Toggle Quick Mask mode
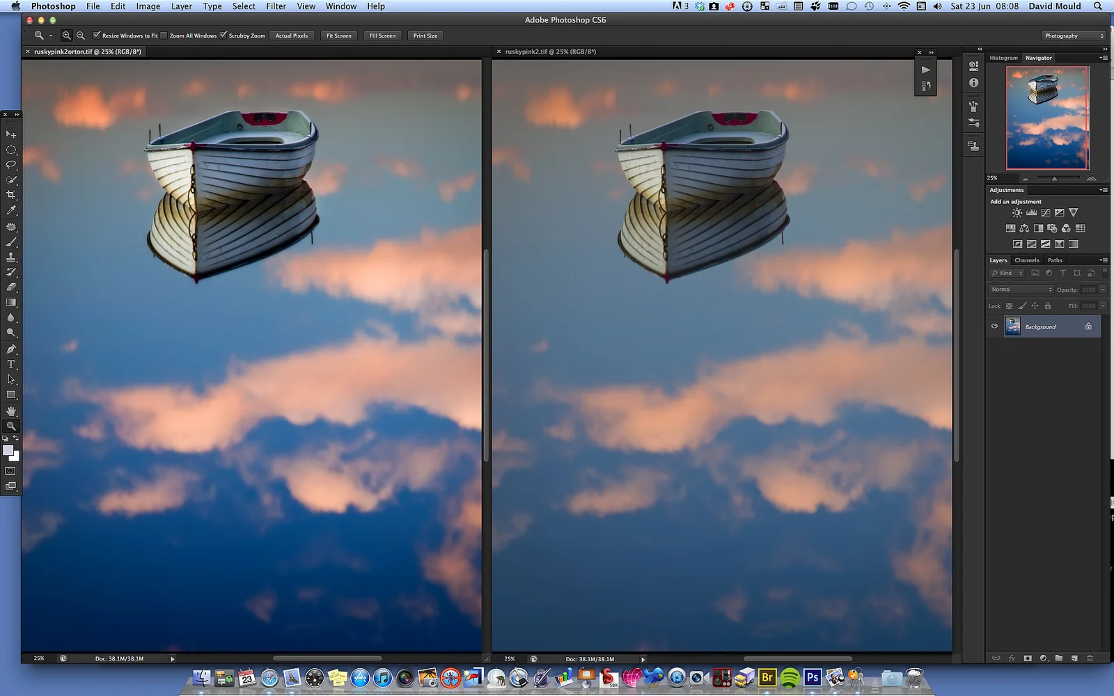The height and width of the screenshot is (696, 1114). click(x=11, y=471)
